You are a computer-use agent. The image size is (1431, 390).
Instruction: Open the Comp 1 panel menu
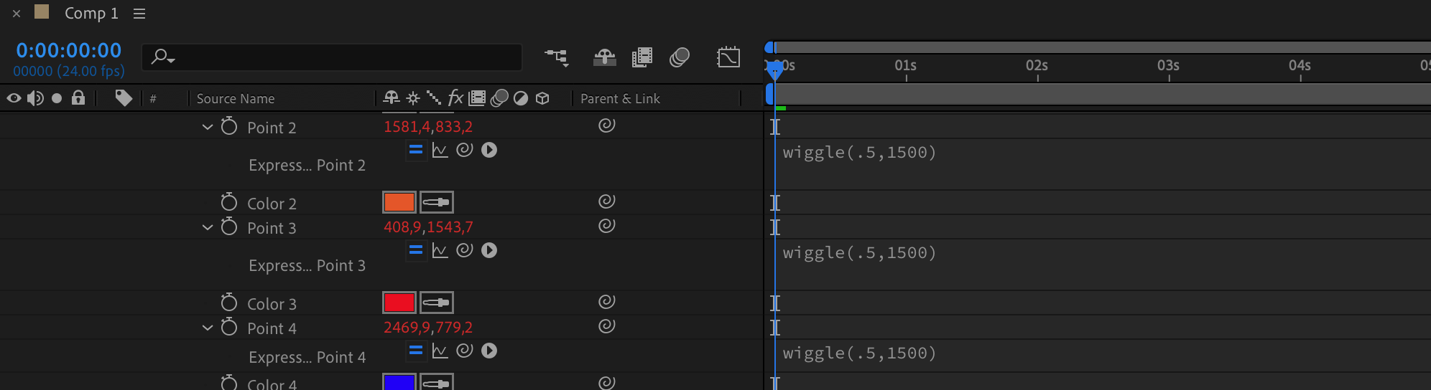coord(139,14)
